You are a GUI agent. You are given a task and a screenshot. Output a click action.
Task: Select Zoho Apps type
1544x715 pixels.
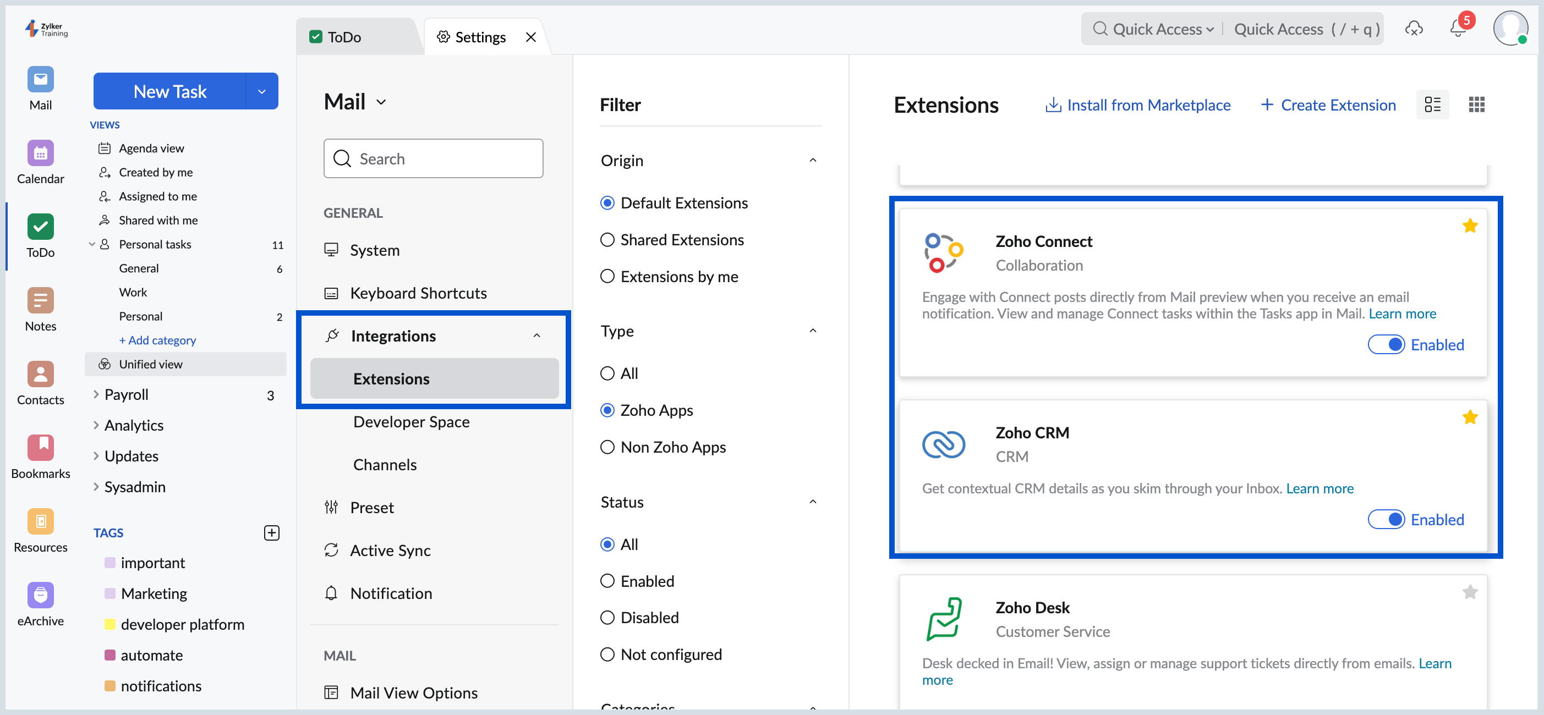coord(607,410)
